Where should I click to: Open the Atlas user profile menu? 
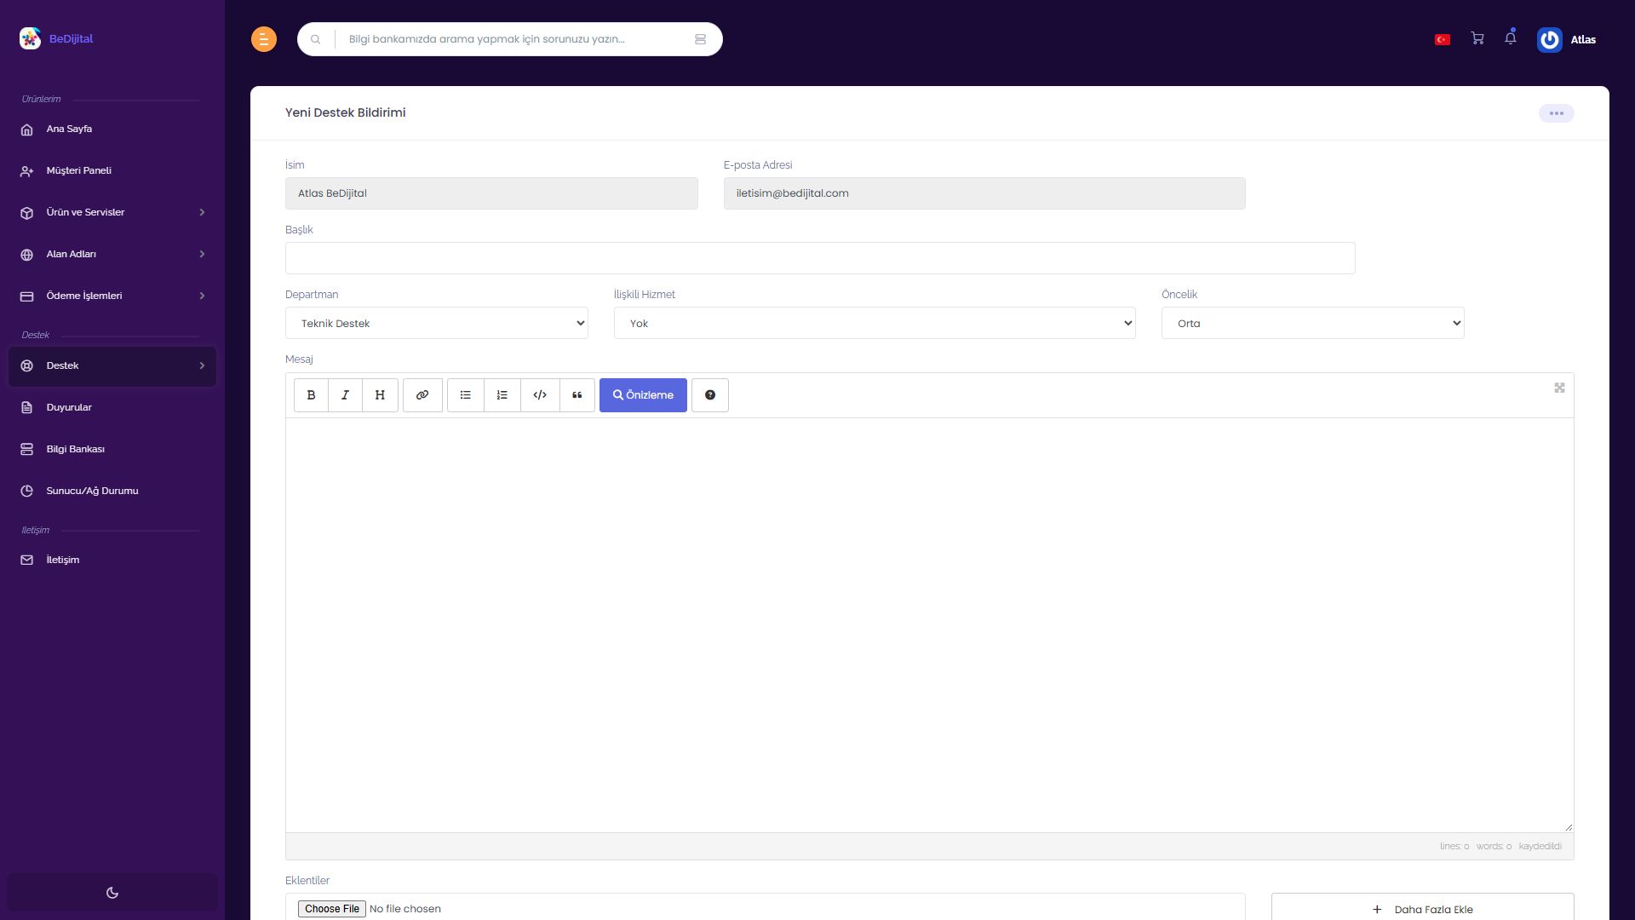click(x=1567, y=39)
